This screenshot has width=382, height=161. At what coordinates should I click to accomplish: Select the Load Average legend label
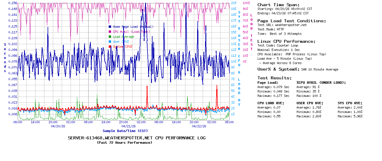click(123, 37)
